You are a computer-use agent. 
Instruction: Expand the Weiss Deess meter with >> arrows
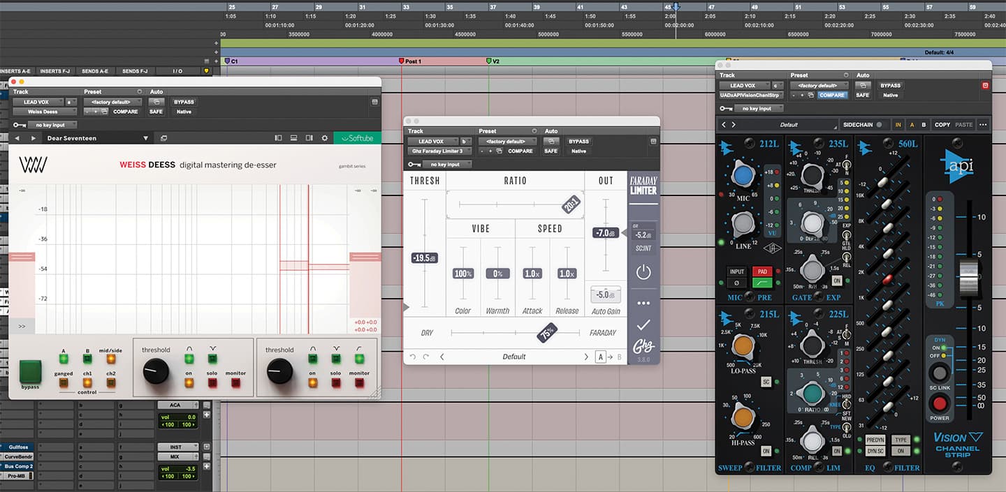22,326
